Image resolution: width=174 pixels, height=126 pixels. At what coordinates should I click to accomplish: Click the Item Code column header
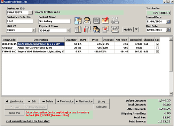(x=9, y=40)
